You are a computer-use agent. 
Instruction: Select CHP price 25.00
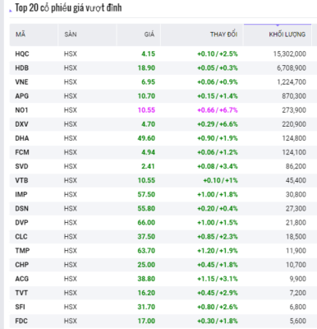(146, 265)
